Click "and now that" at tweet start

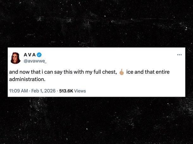(22, 72)
